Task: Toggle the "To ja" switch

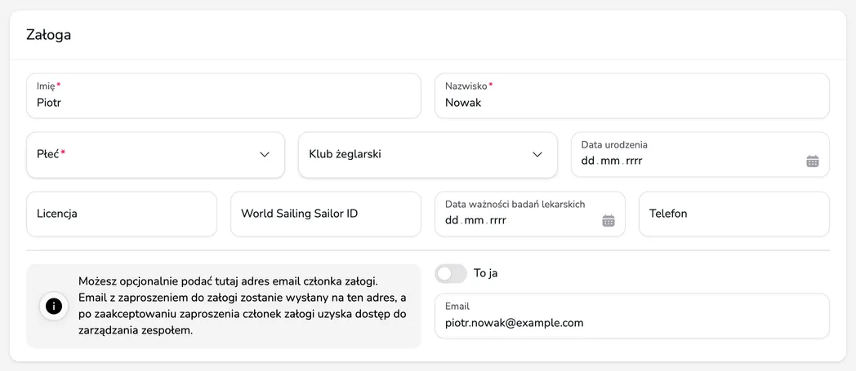Action: coord(451,273)
